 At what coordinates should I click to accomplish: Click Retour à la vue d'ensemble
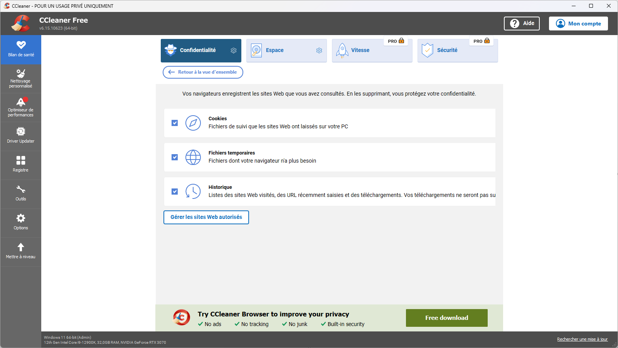[202, 72]
